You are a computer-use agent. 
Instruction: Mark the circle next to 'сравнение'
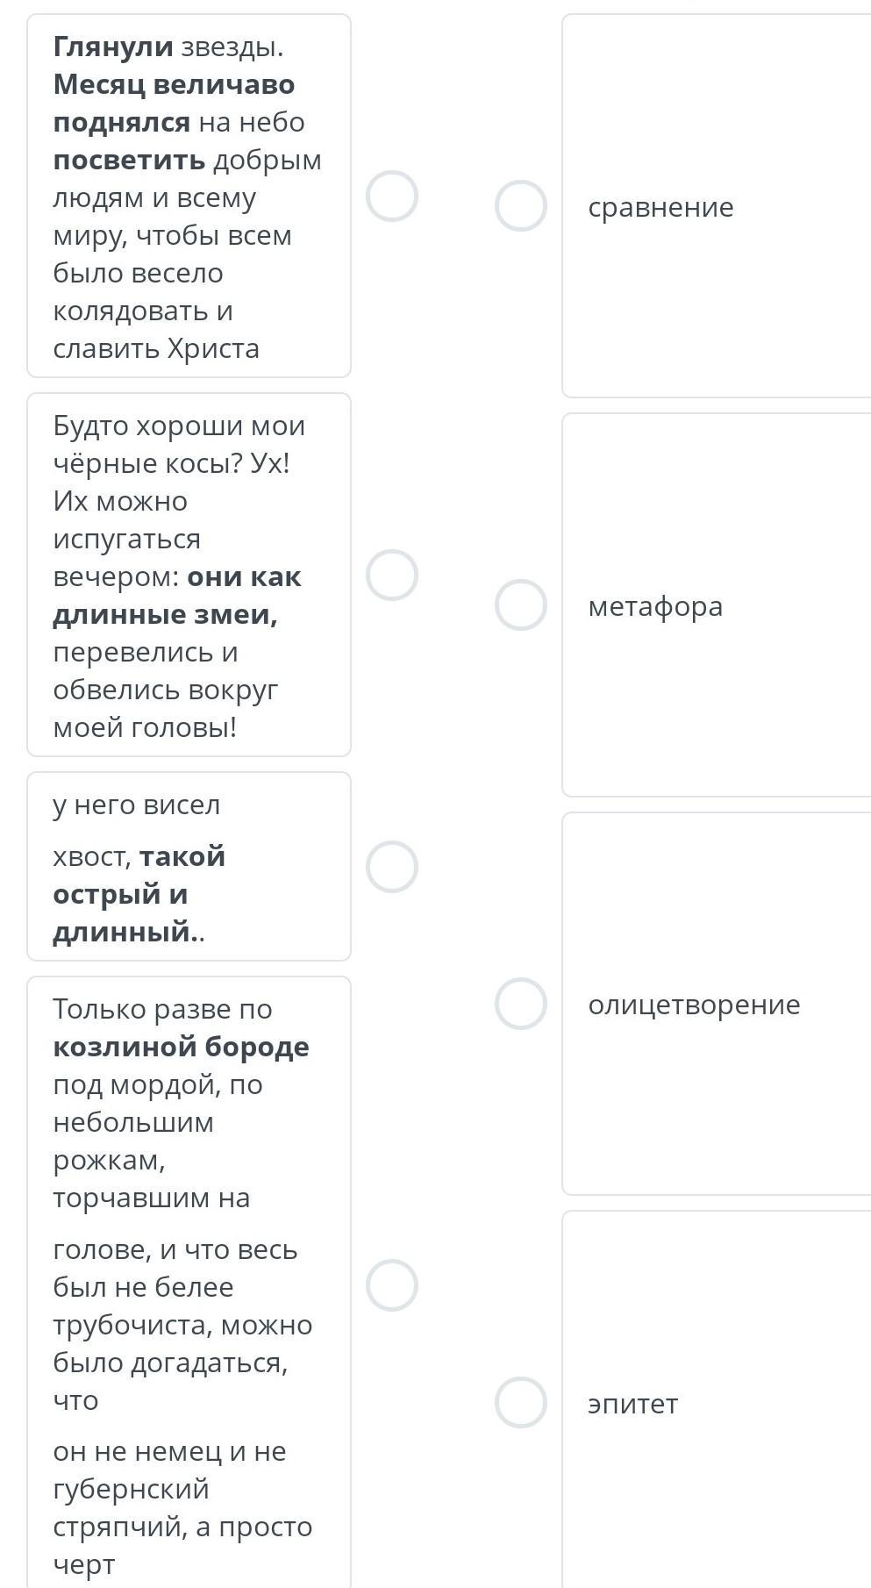521,206
